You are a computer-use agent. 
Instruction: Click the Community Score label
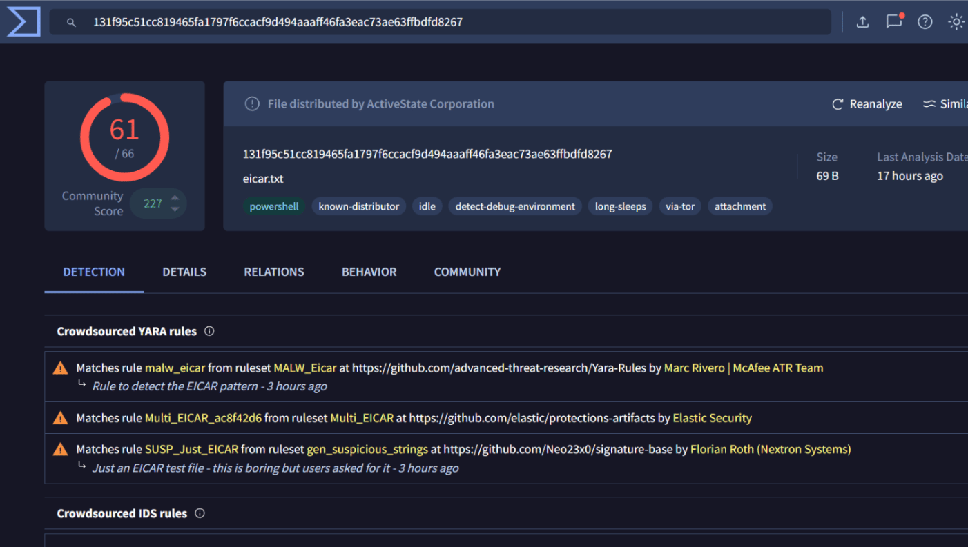93,203
